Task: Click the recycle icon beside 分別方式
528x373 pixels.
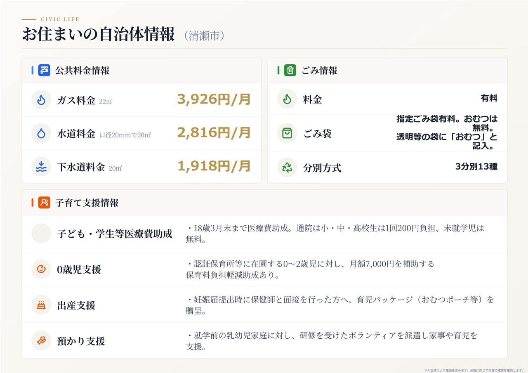Action: [x=287, y=167]
